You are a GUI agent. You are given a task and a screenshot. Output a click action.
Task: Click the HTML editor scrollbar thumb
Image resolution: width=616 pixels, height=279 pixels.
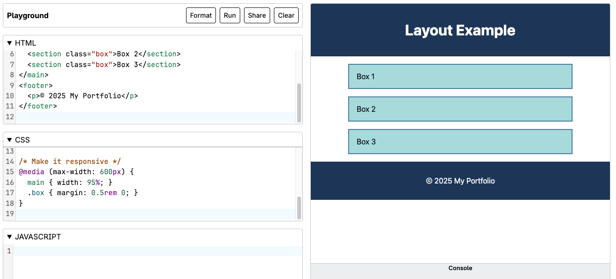point(299,102)
